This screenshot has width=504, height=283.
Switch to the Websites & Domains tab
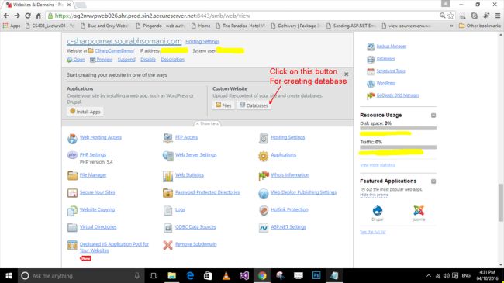coord(38,5)
